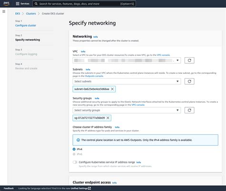Remove sg-012d7213277a36b09 tag
The image size is (226, 191).
(108, 118)
